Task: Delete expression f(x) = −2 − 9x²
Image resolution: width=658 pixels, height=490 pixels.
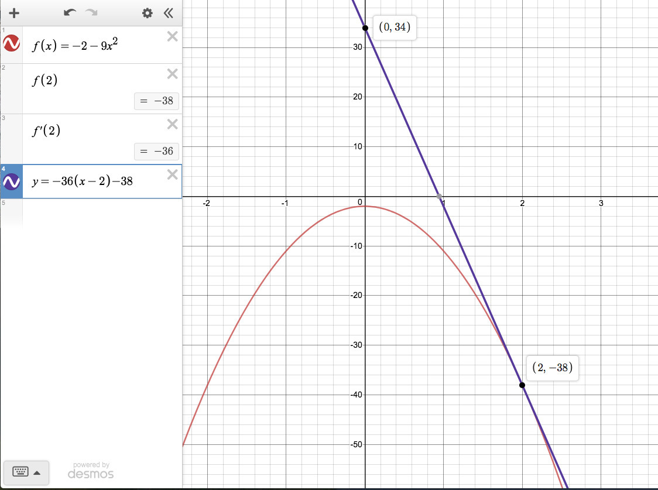Action: [173, 36]
